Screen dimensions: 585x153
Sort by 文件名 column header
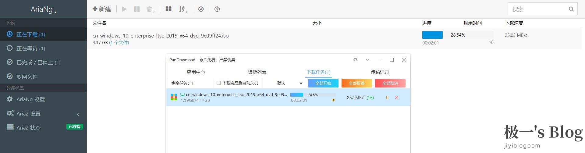[99, 23]
